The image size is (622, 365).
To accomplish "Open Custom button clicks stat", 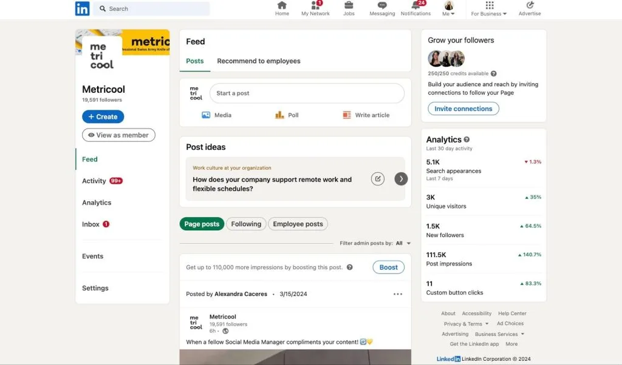I will [484, 288].
